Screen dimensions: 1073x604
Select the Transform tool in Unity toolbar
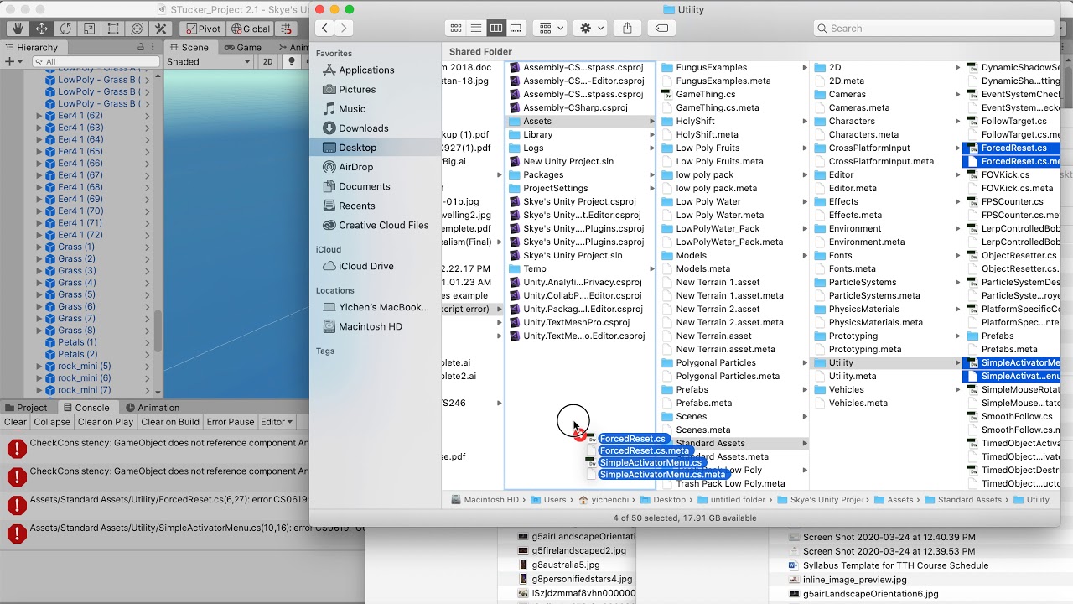137,29
